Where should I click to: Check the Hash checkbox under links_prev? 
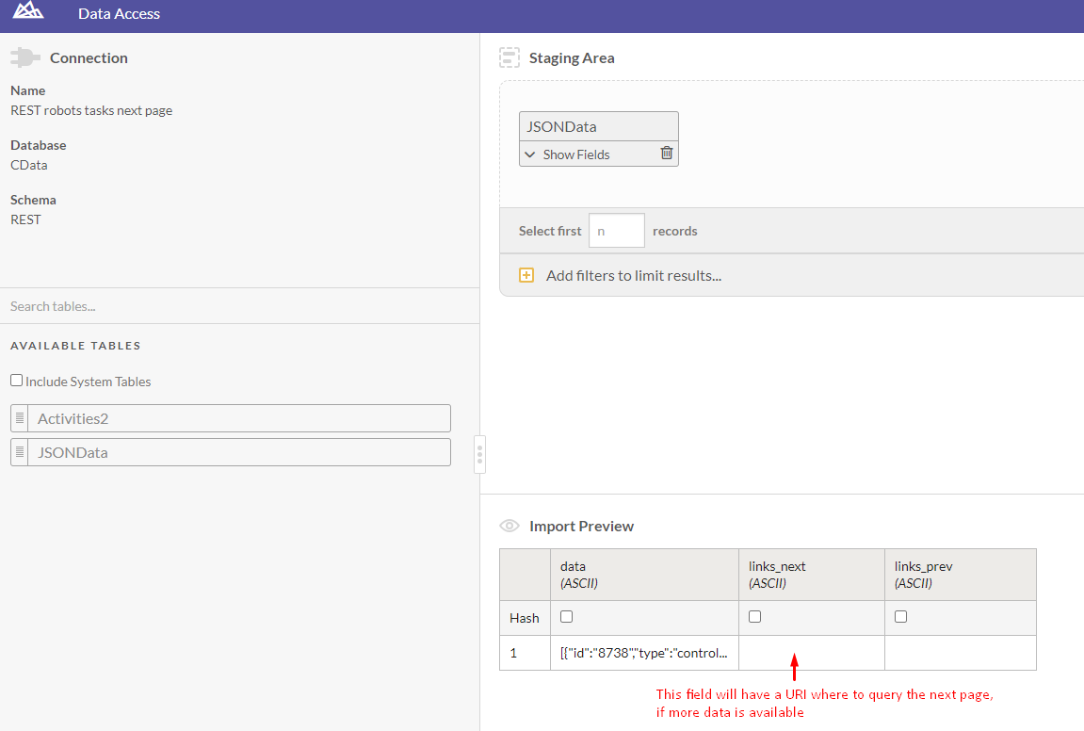[900, 616]
